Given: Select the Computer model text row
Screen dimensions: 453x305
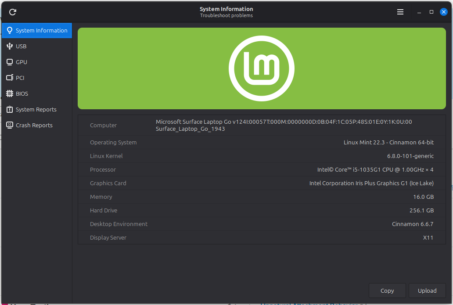Looking at the screenshot, I should (284, 125).
